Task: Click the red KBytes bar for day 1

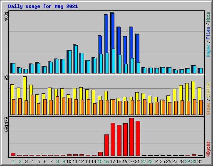Action: point(13,154)
